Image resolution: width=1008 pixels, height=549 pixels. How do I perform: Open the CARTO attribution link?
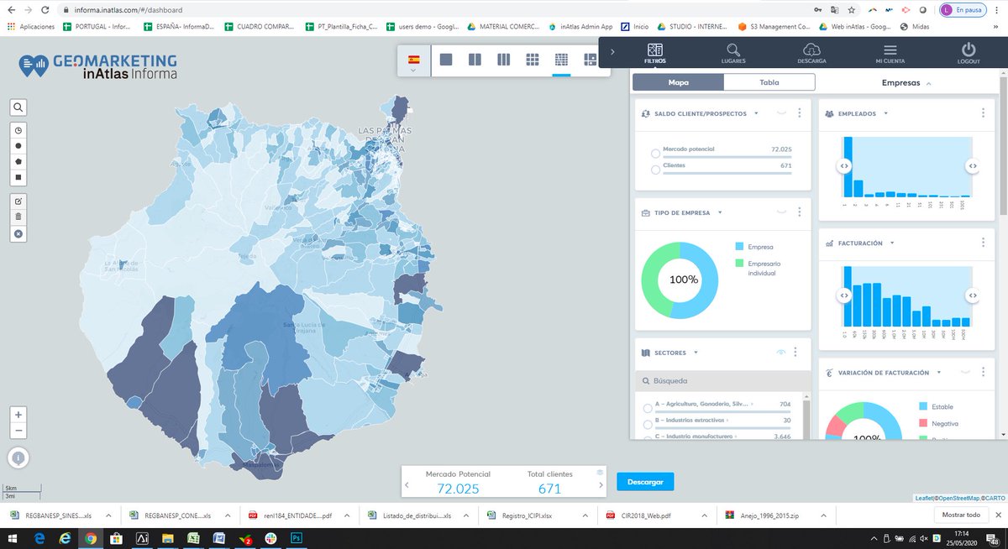pos(994,499)
